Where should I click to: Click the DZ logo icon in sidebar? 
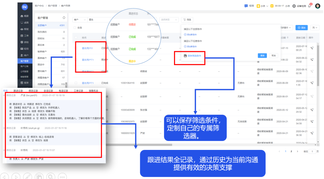click(25, 7)
